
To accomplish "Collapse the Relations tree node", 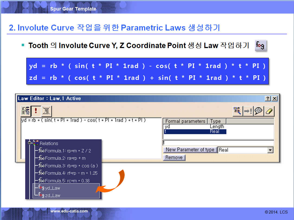I will (x=30, y=143).
